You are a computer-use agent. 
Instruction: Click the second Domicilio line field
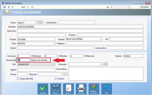pos(41,35)
